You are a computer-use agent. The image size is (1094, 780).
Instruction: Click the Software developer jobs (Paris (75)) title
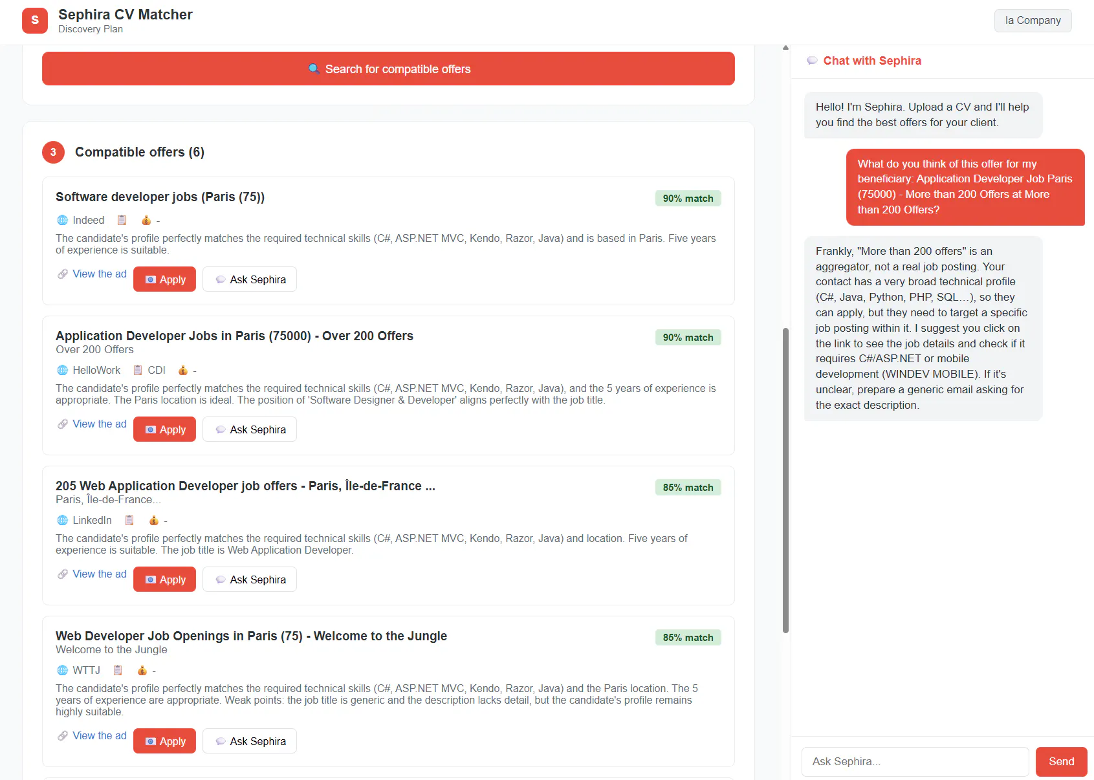[160, 197]
